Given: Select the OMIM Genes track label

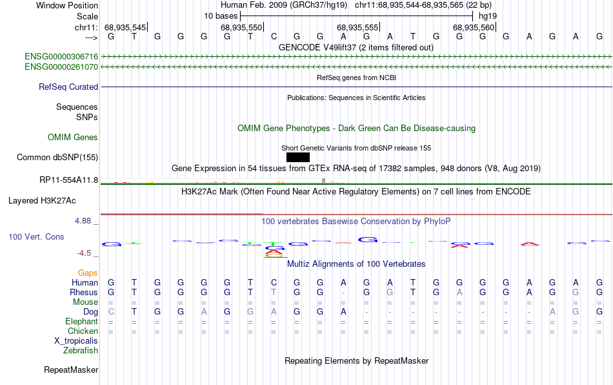Looking at the screenshot, I should click(73, 138).
